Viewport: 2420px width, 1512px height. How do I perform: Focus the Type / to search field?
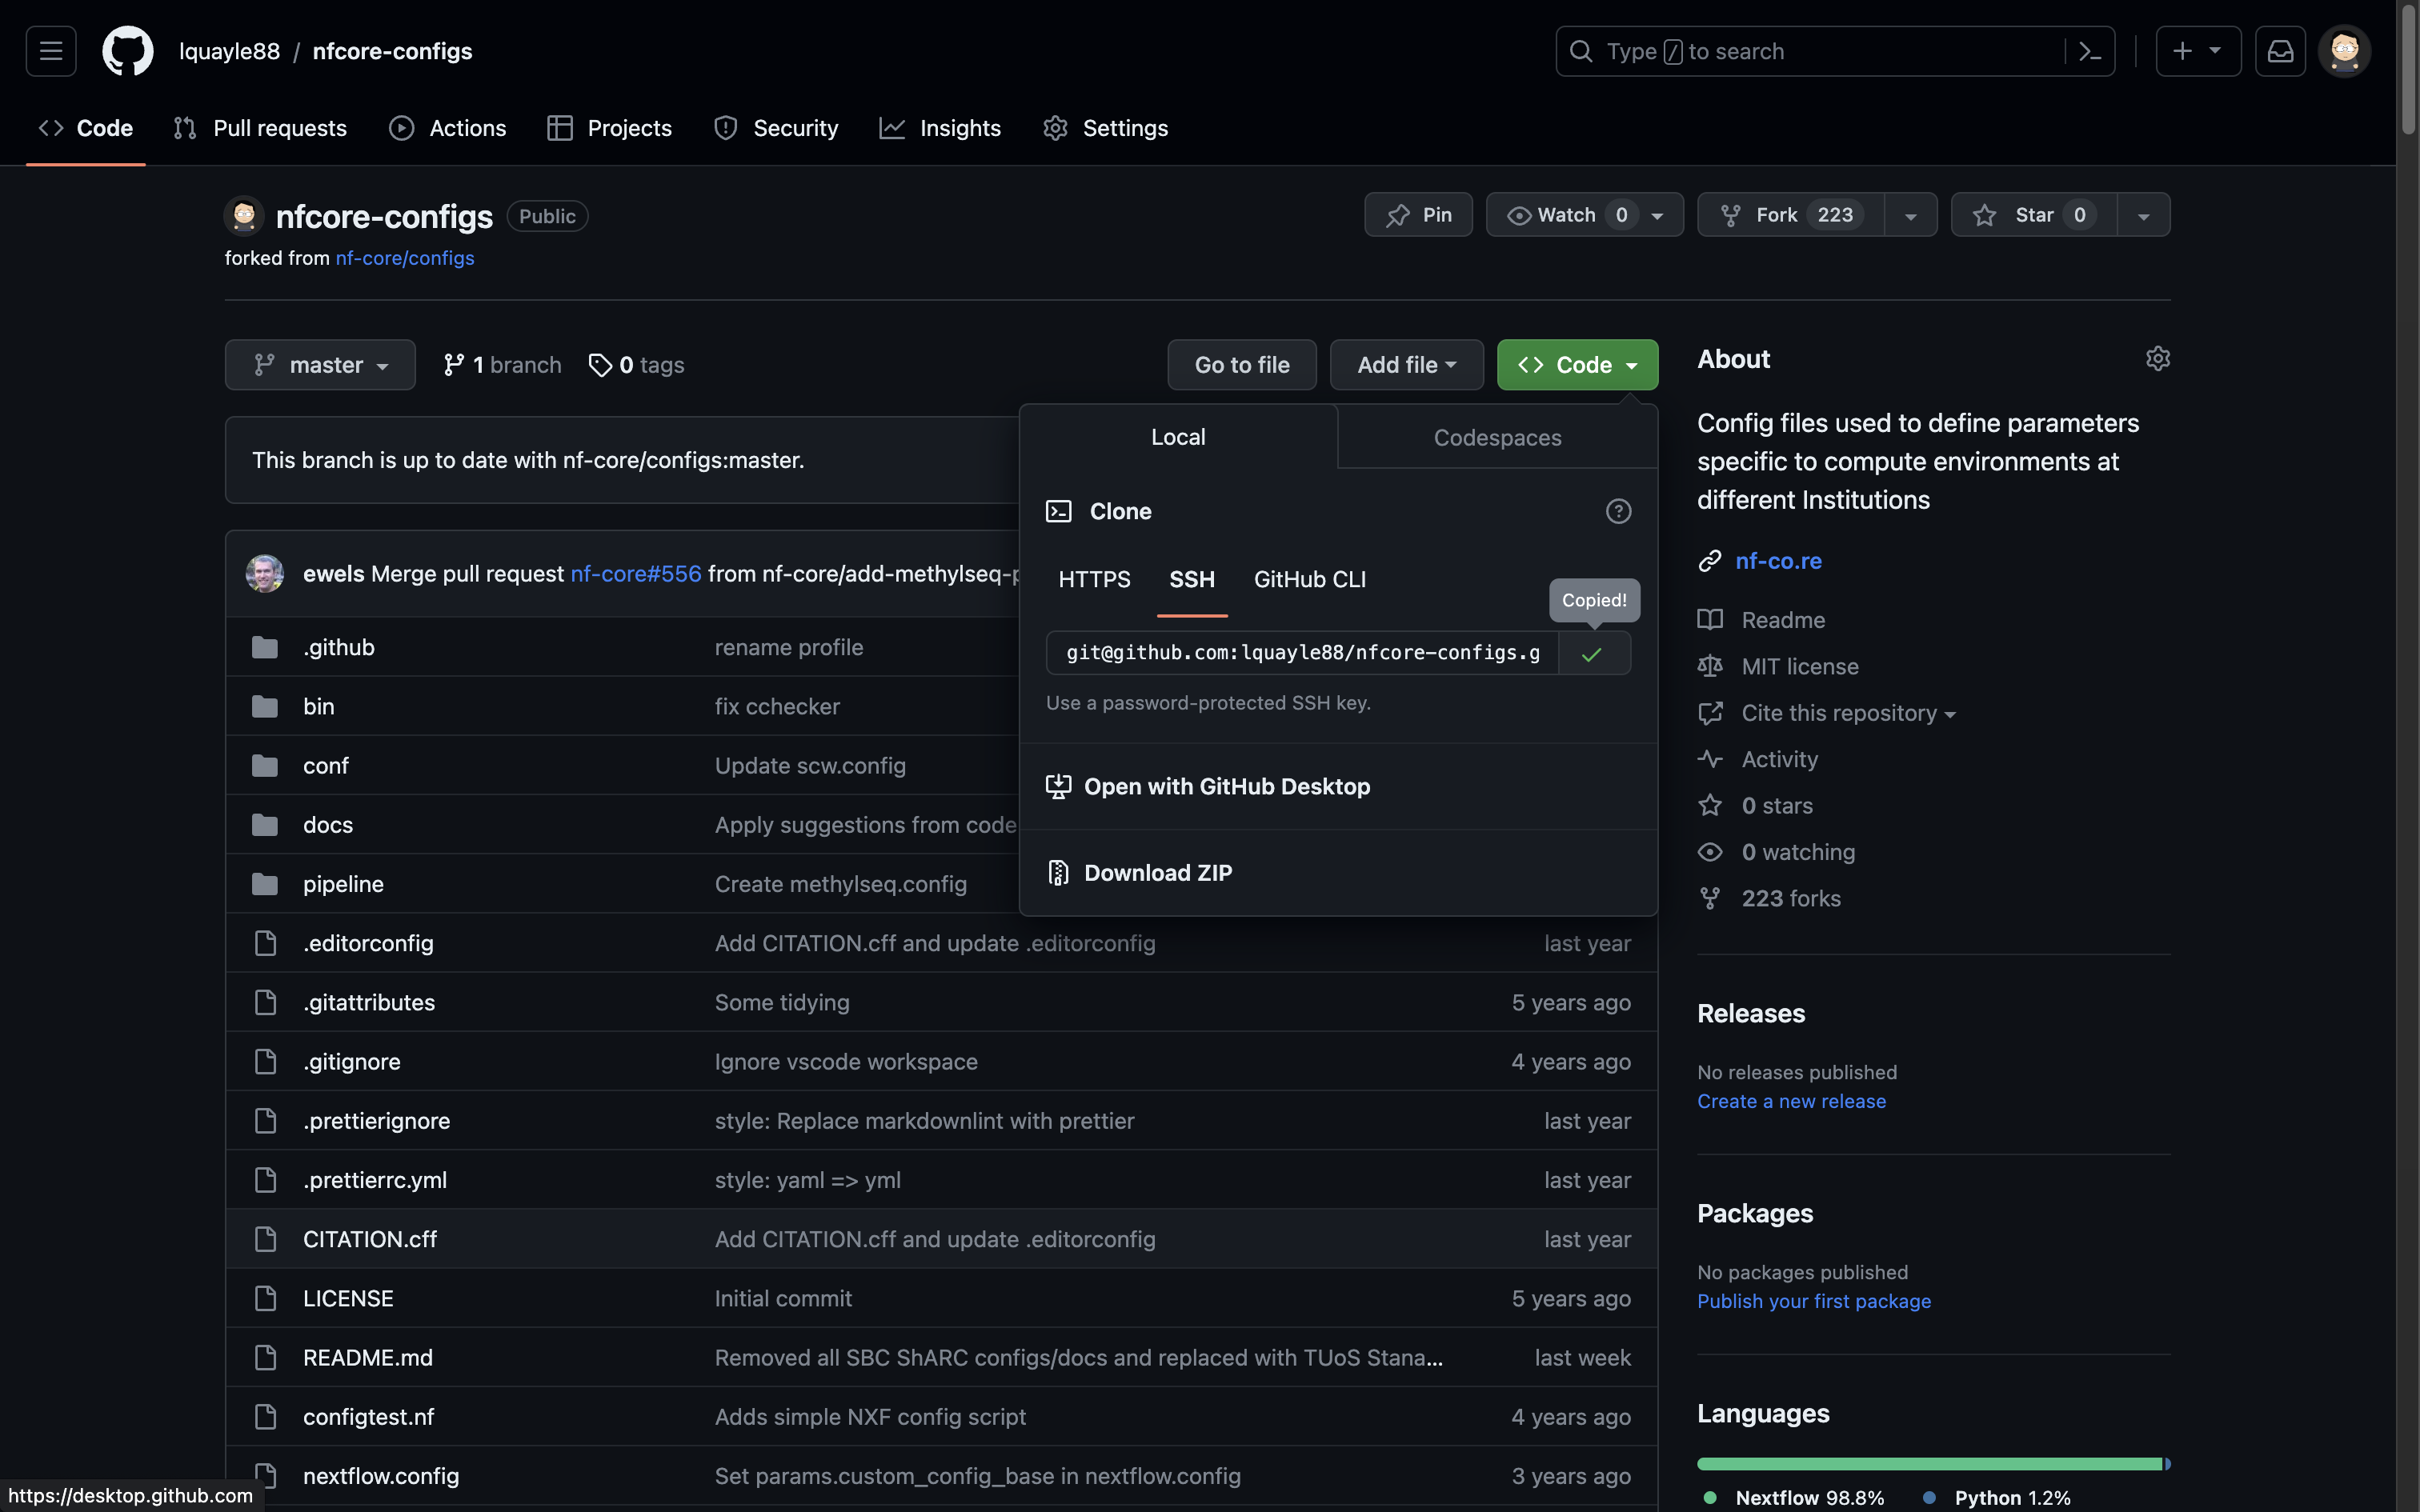(1835, 51)
